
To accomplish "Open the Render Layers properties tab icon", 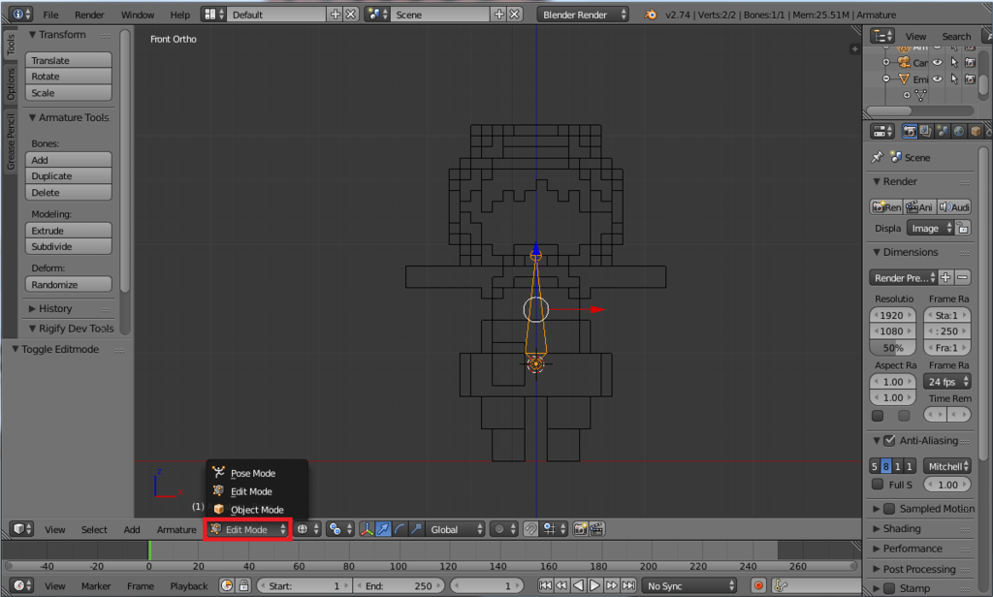I will [x=926, y=131].
